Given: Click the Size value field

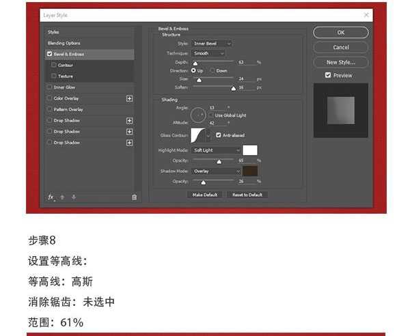Looking at the screenshot, I should point(247,79).
